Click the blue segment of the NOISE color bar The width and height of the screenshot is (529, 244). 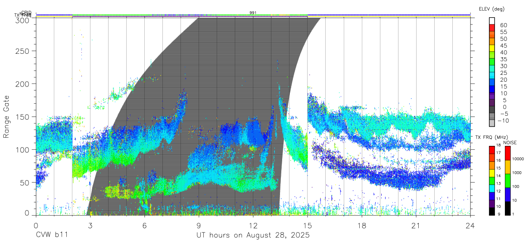[x=507, y=195]
